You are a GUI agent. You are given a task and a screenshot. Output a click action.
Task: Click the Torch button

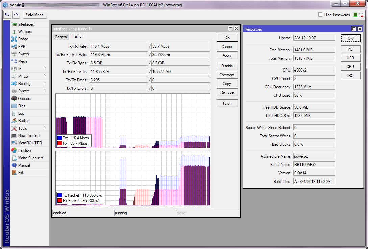tap(227, 103)
